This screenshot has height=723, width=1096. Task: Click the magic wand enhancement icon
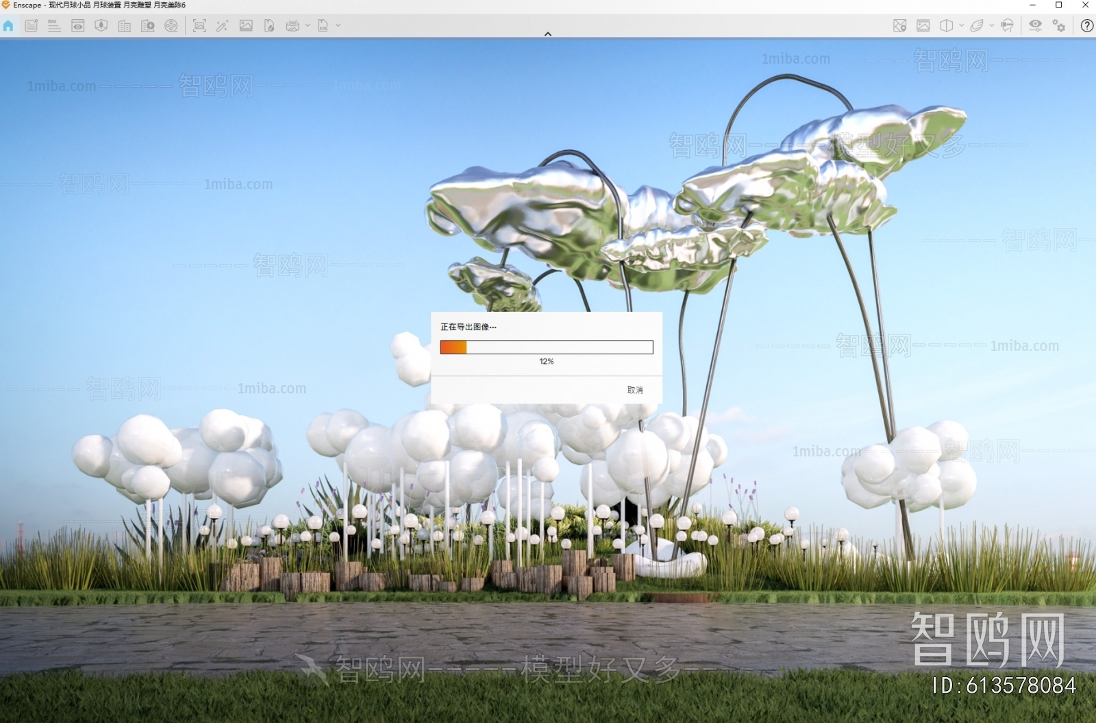point(222,26)
